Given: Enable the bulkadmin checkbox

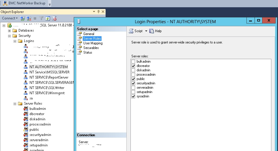Looking at the screenshot, I should pos(133,61).
